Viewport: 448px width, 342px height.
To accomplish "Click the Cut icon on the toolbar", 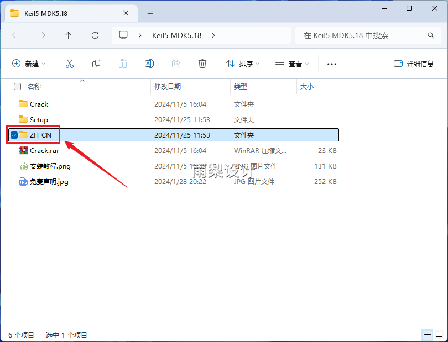I will (x=69, y=64).
